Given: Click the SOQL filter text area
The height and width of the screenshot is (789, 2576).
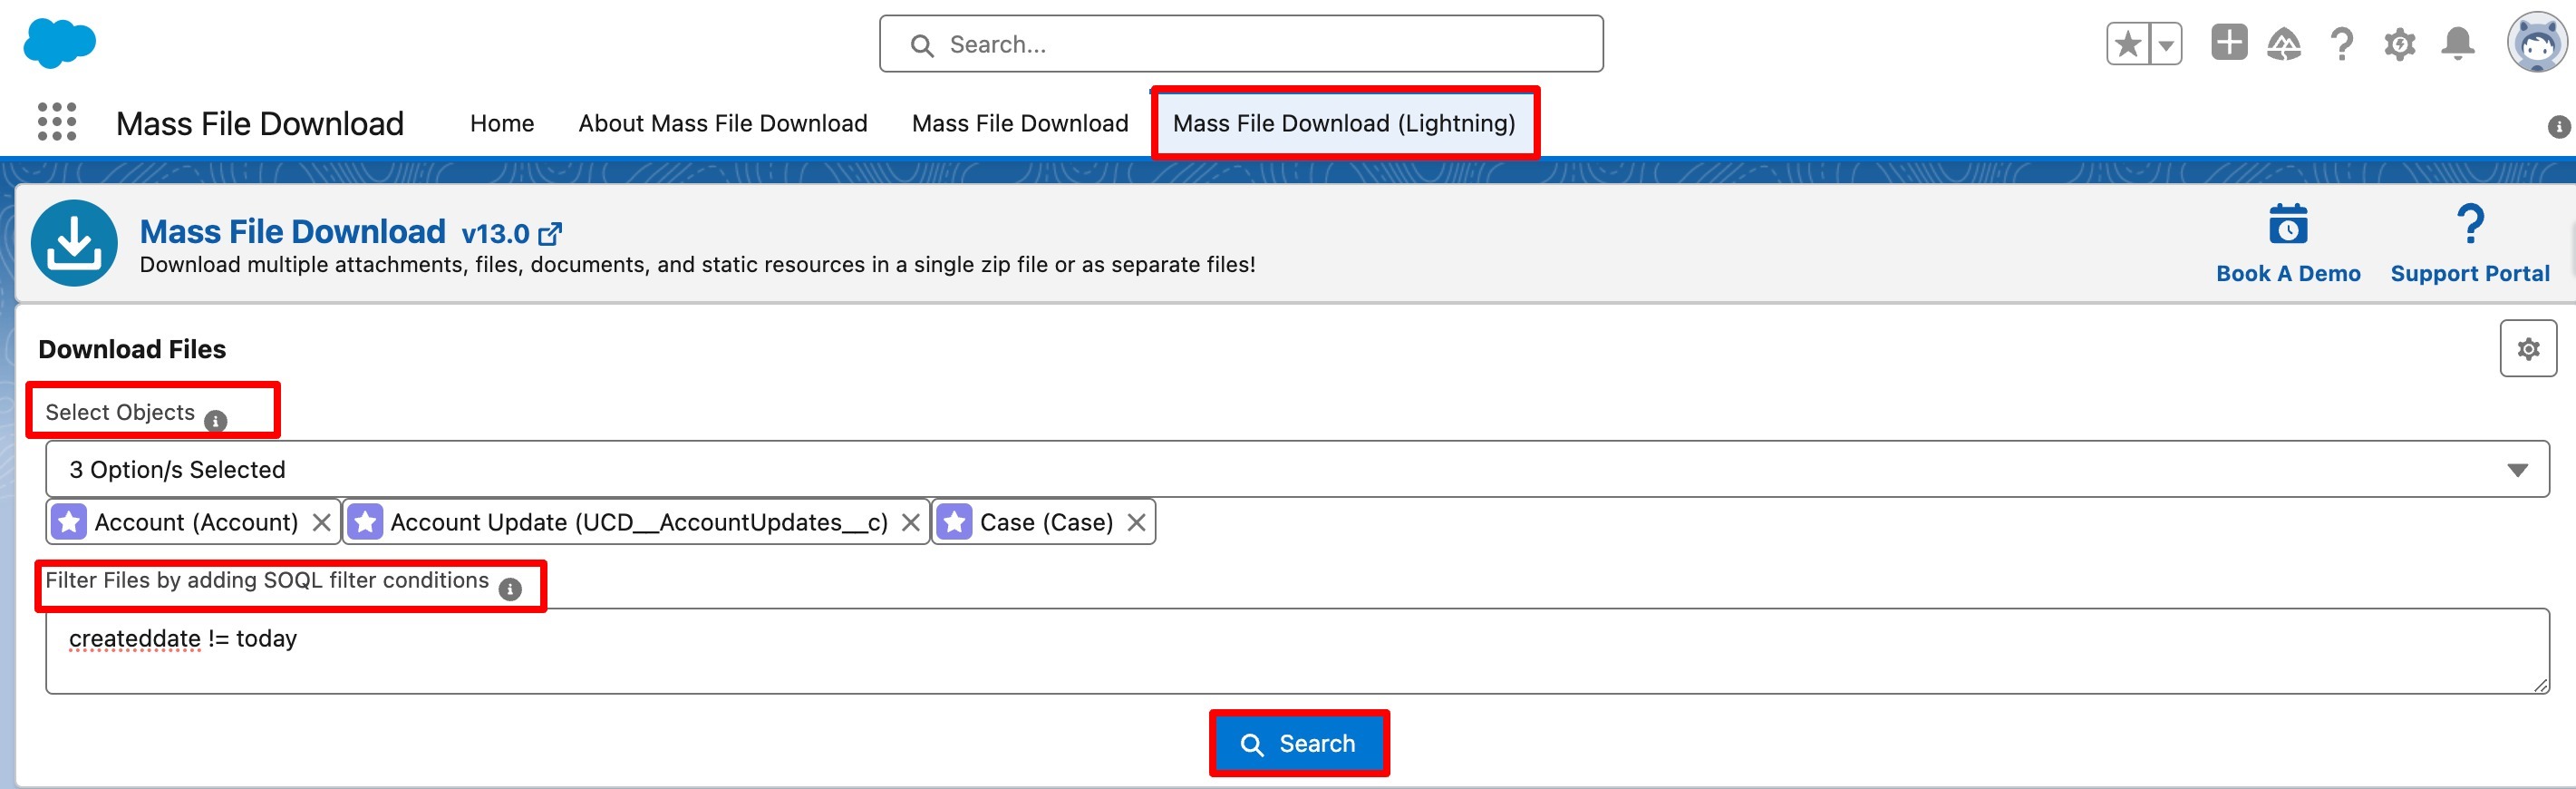Looking at the screenshot, I should [x=1297, y=651].
